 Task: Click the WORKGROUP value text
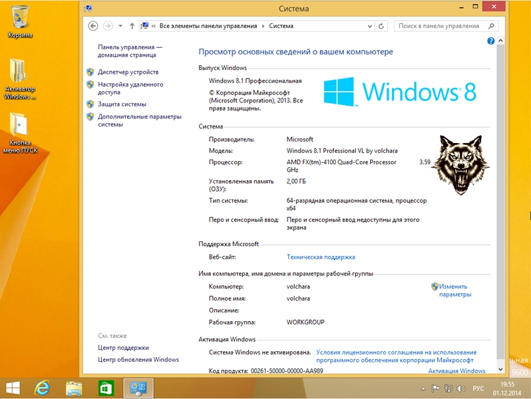tap(305, 322)
